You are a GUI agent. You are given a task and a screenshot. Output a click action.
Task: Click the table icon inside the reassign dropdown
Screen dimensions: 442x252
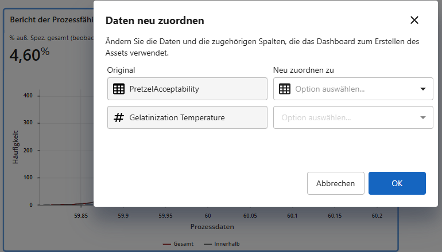click(285, 89)
